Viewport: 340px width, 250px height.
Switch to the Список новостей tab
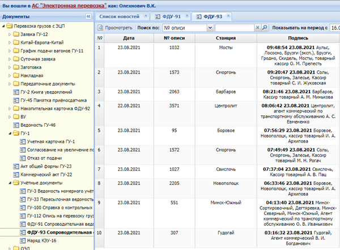[119, 16]
